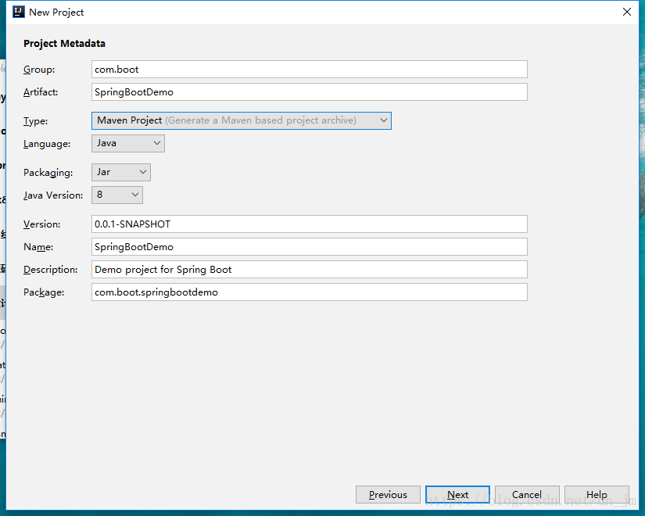The height and width of the screenshot is (516, 645).
Task: Open the Language dropdown showing Java
Action: 128,143
